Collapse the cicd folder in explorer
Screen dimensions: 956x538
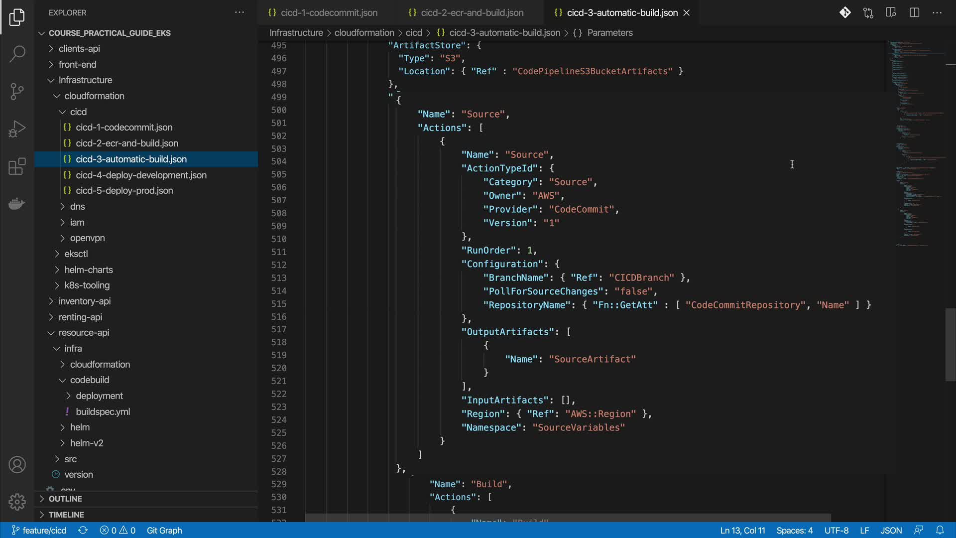[x=78, y=112]
